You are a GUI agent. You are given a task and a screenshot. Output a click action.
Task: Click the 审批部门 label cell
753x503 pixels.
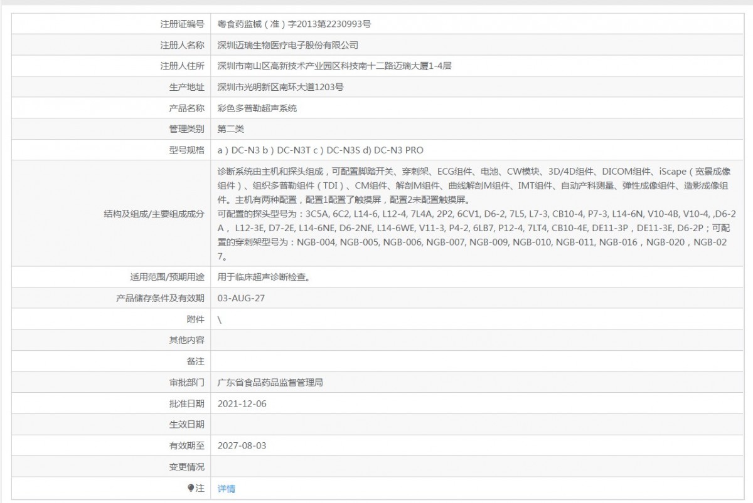(112, 382)
